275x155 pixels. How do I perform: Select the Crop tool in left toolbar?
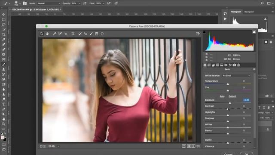3,34
